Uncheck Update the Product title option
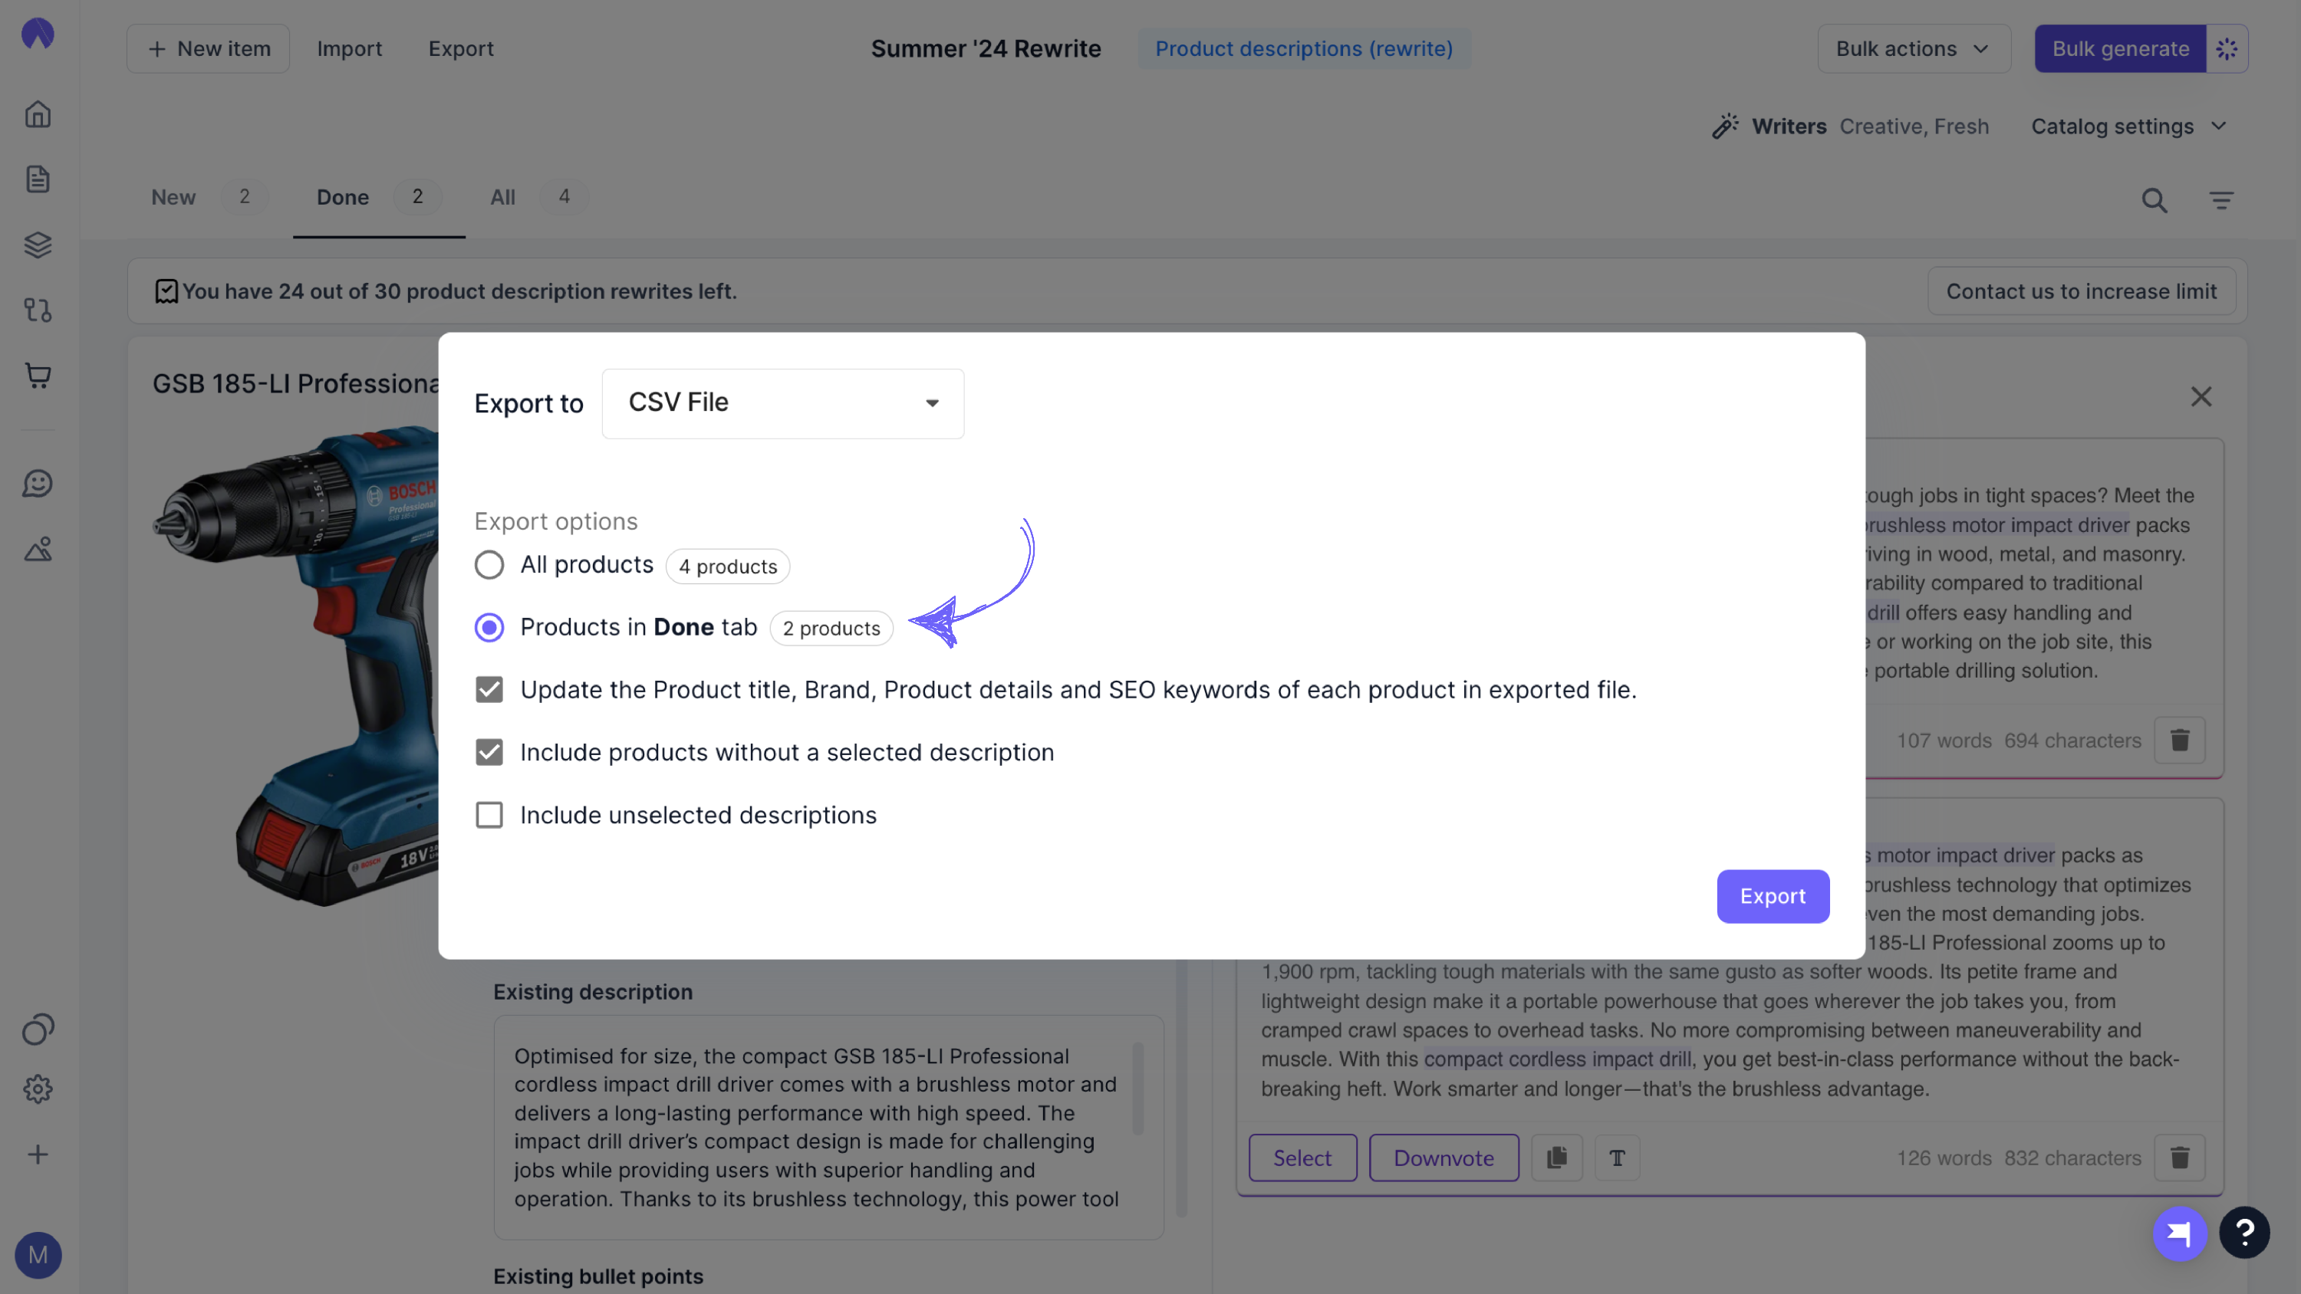Screen dimensions: 2301x1294 tap(489, 689)
